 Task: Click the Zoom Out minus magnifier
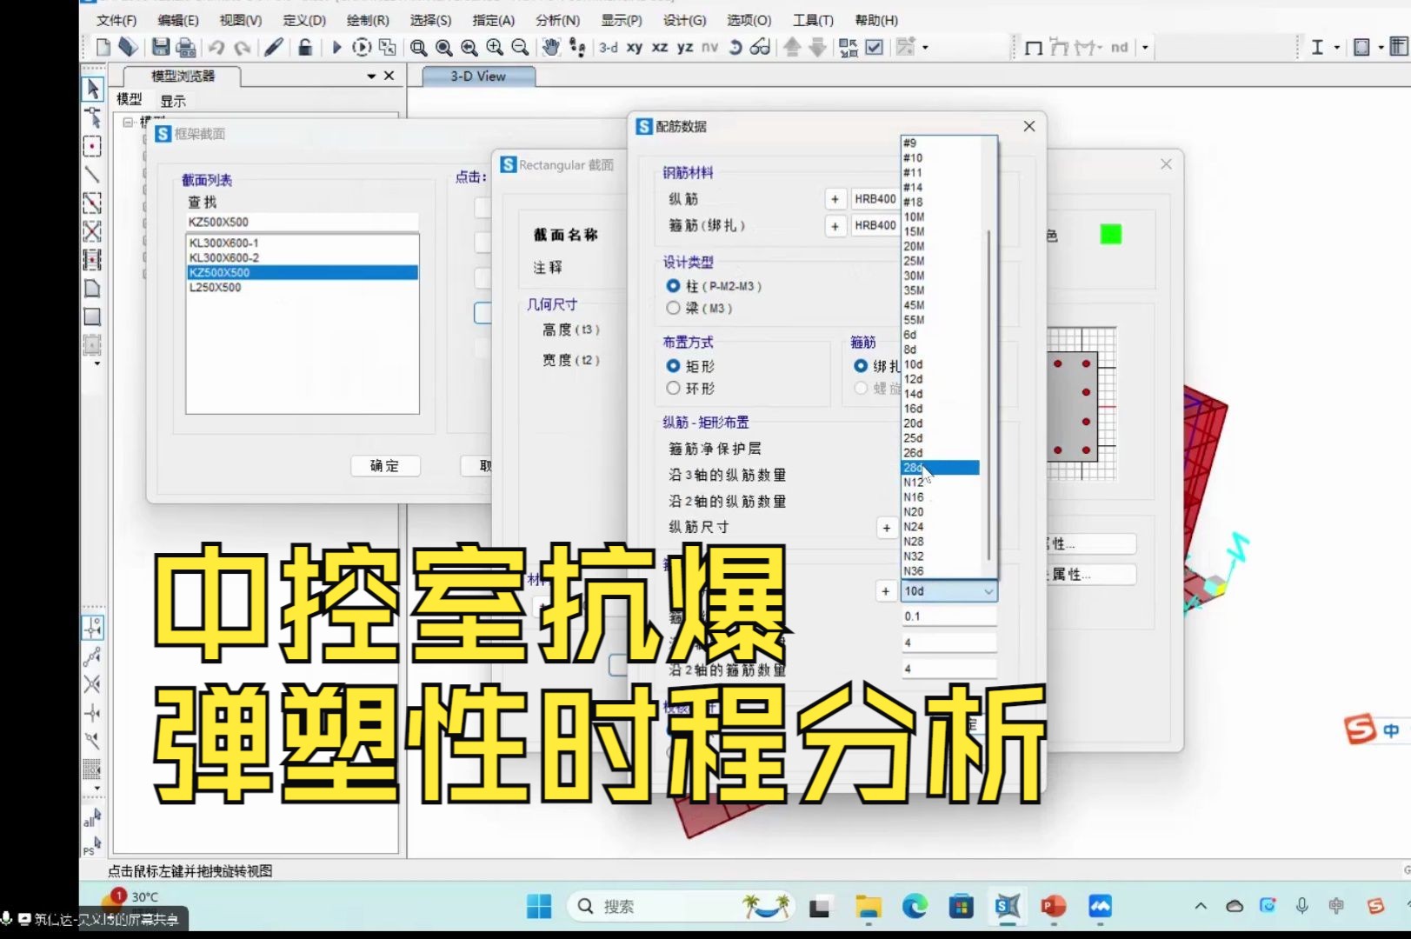click(520, 47)
